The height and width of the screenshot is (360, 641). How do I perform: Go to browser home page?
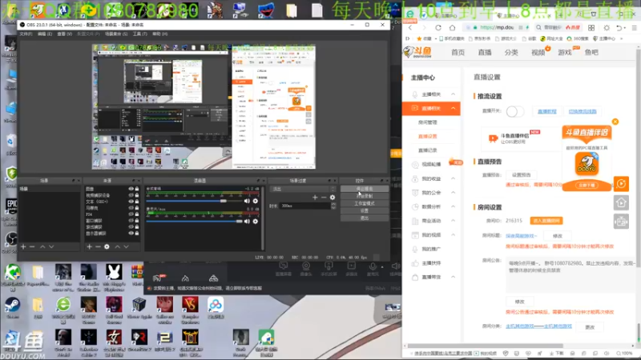tap(452, 28)
